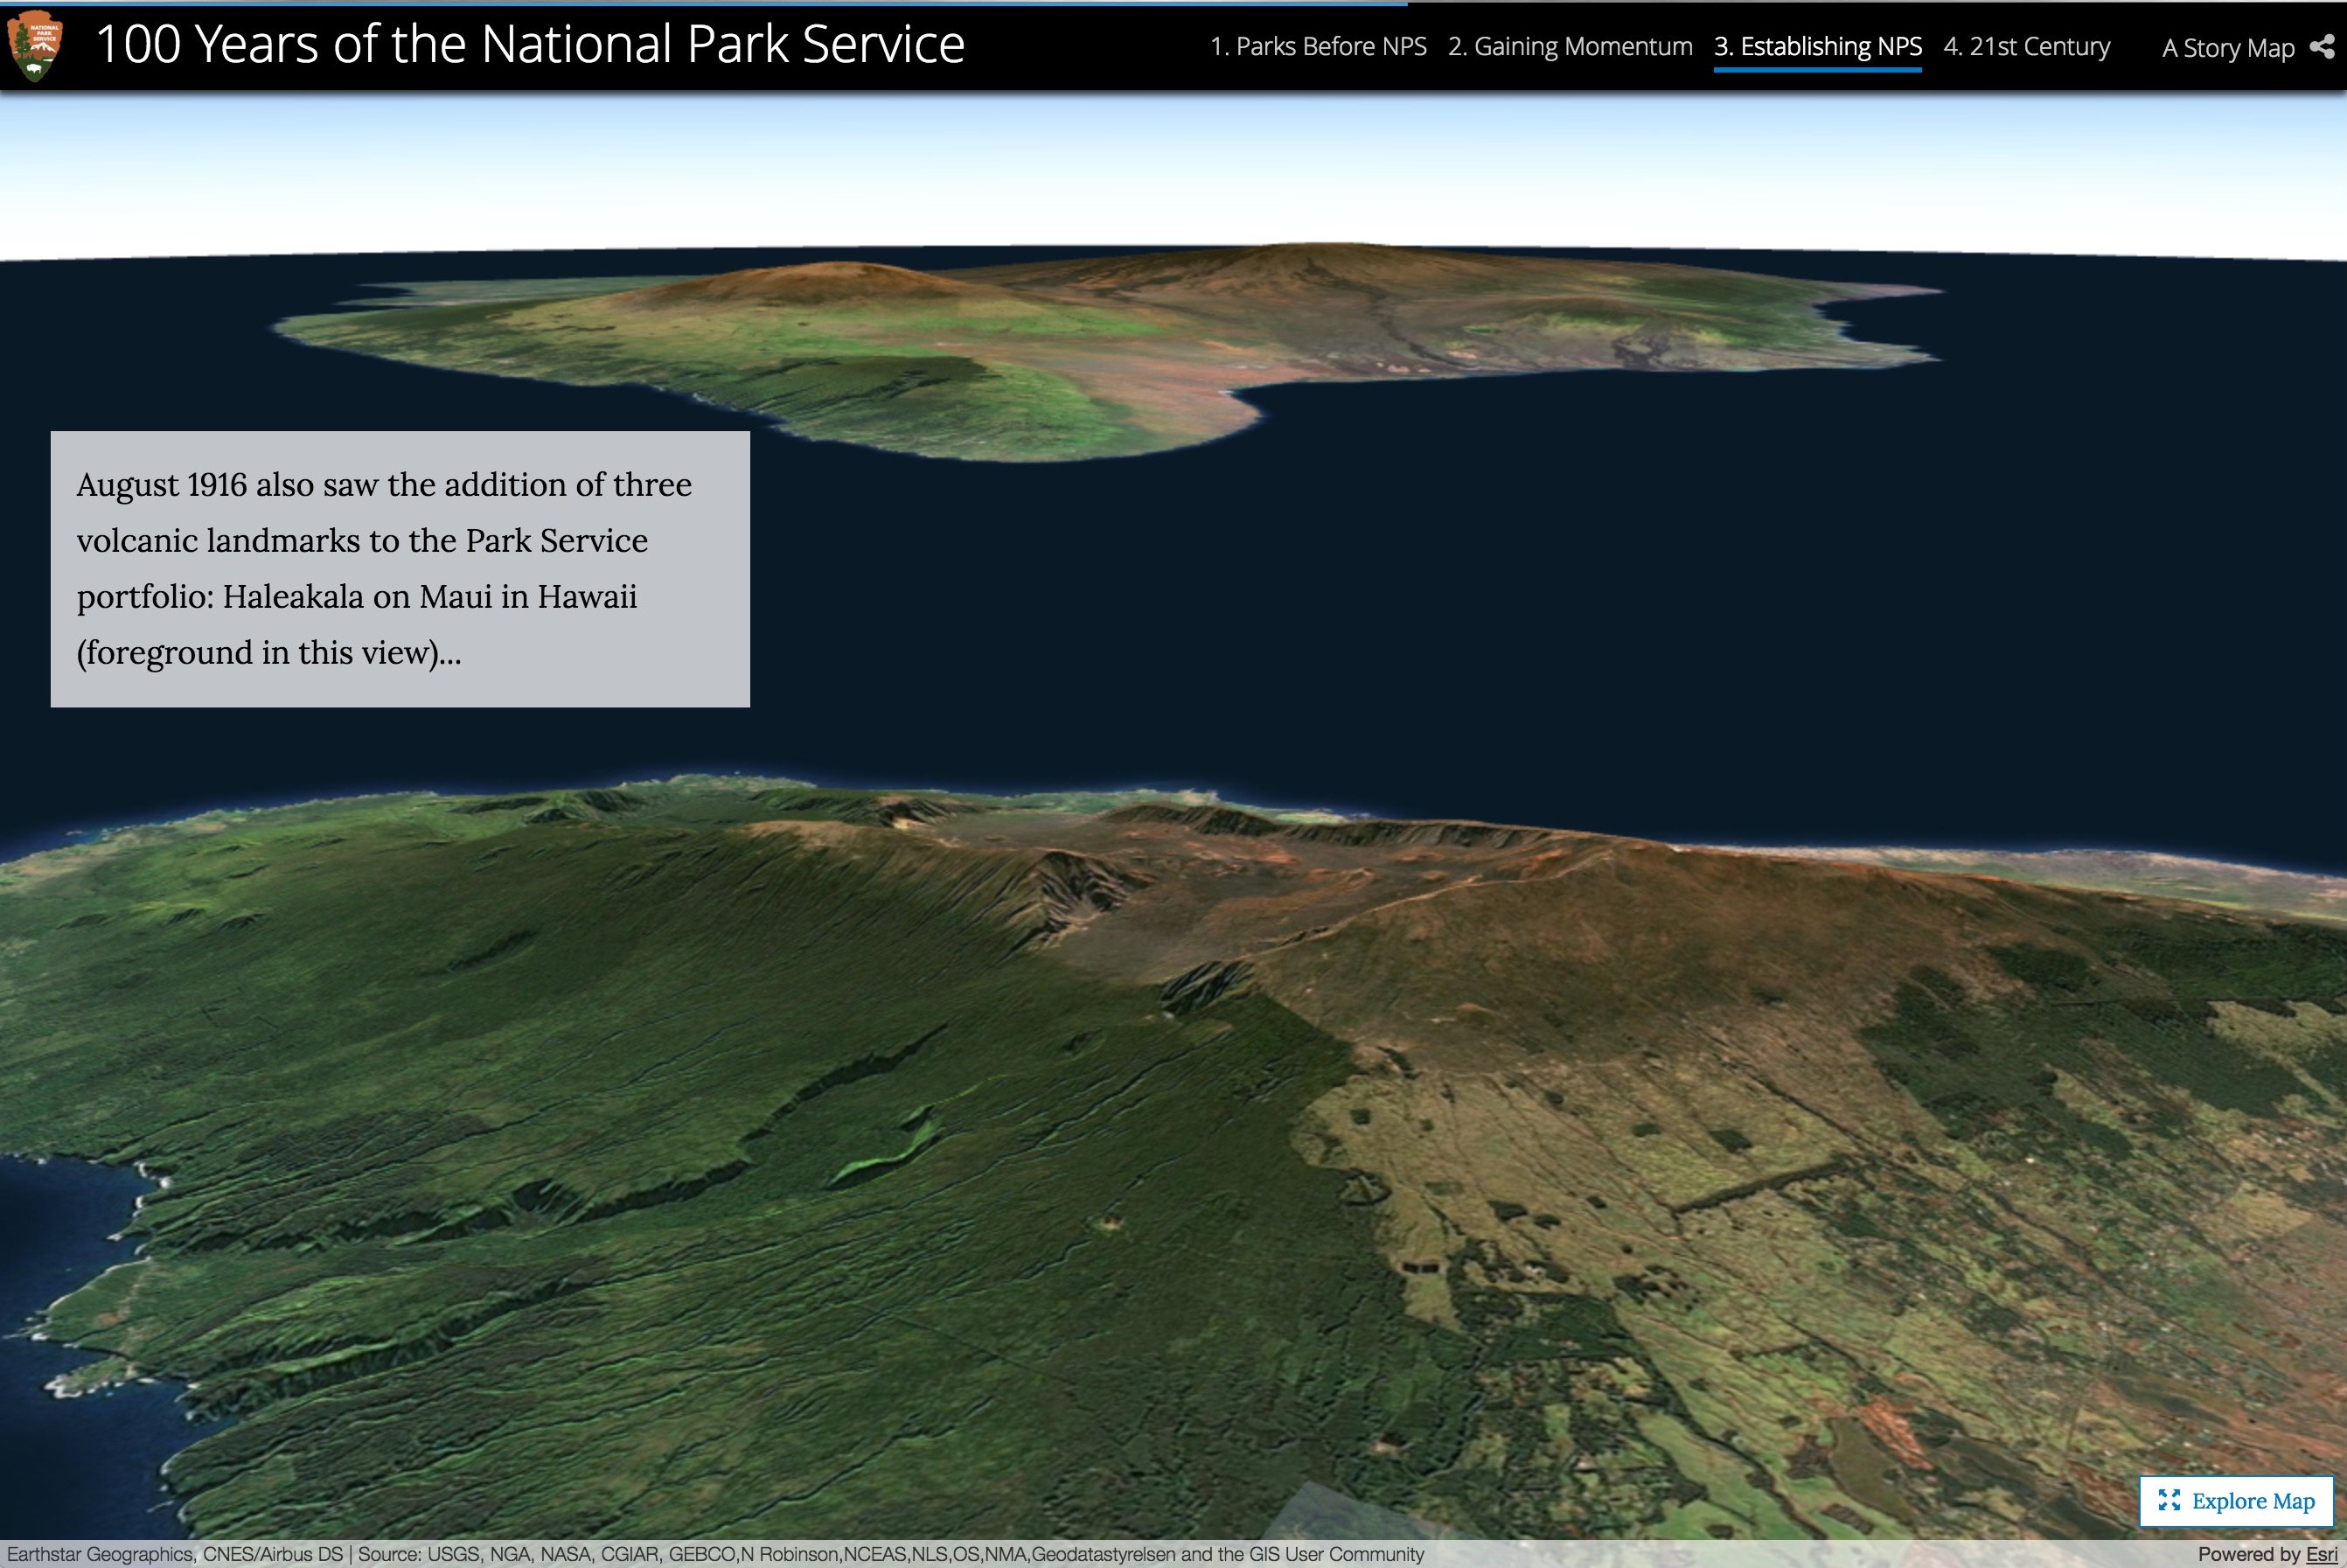Click the dark ocean channel between the islands
The width and height of the screenshot is (2347, 1568).
[1400, 600]
